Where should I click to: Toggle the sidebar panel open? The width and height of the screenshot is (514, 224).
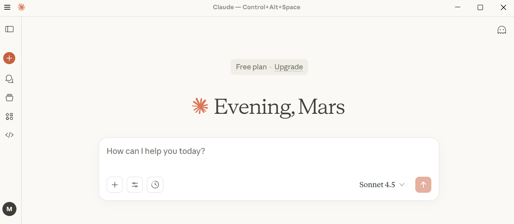(9, 29)
